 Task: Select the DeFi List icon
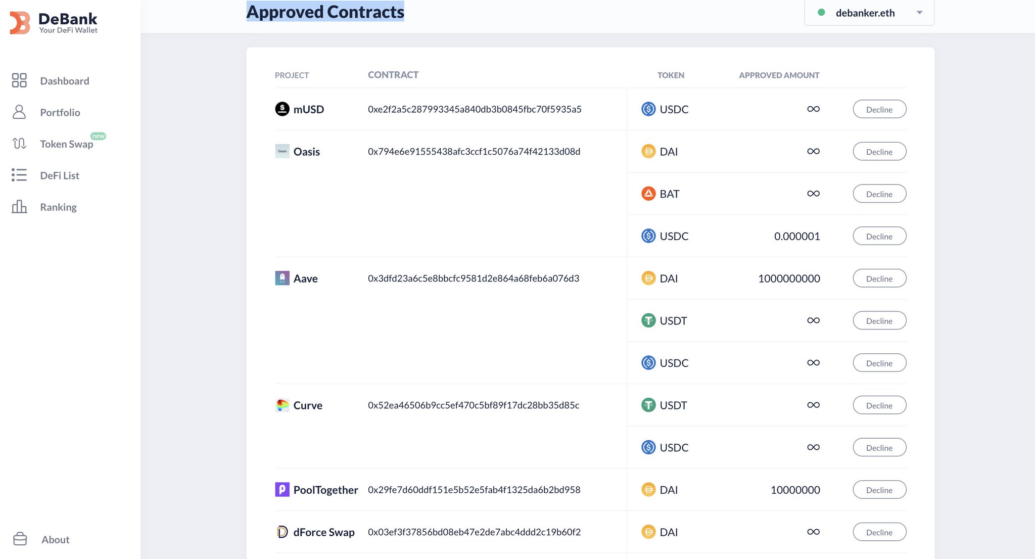pos(19,175)
